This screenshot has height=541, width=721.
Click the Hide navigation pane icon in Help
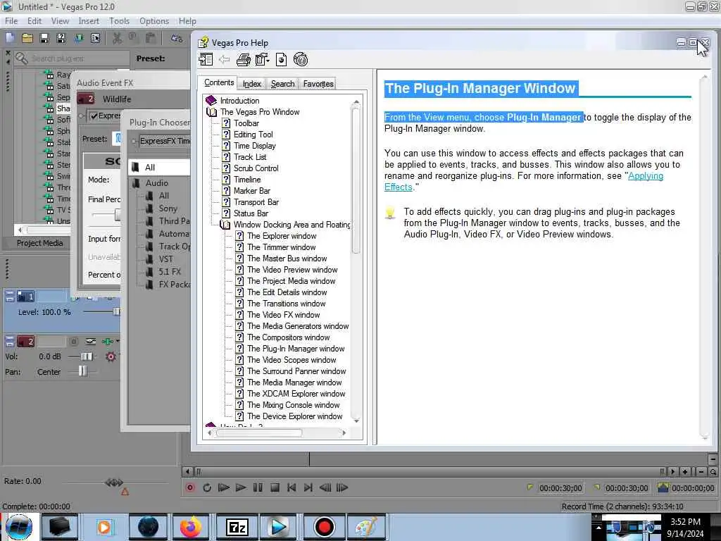click(206, 59)
